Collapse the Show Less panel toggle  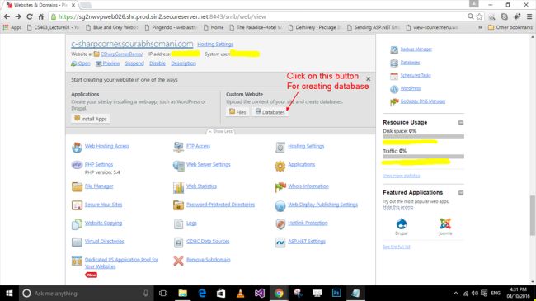pyautogui.click(x=220, y=131)
